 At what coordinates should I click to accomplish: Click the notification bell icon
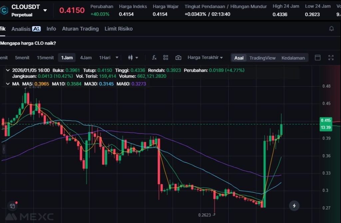point(331,29)
